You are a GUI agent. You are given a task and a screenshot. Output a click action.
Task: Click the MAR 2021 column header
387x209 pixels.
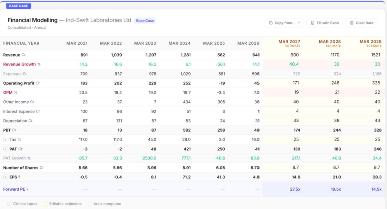point(77,43)
